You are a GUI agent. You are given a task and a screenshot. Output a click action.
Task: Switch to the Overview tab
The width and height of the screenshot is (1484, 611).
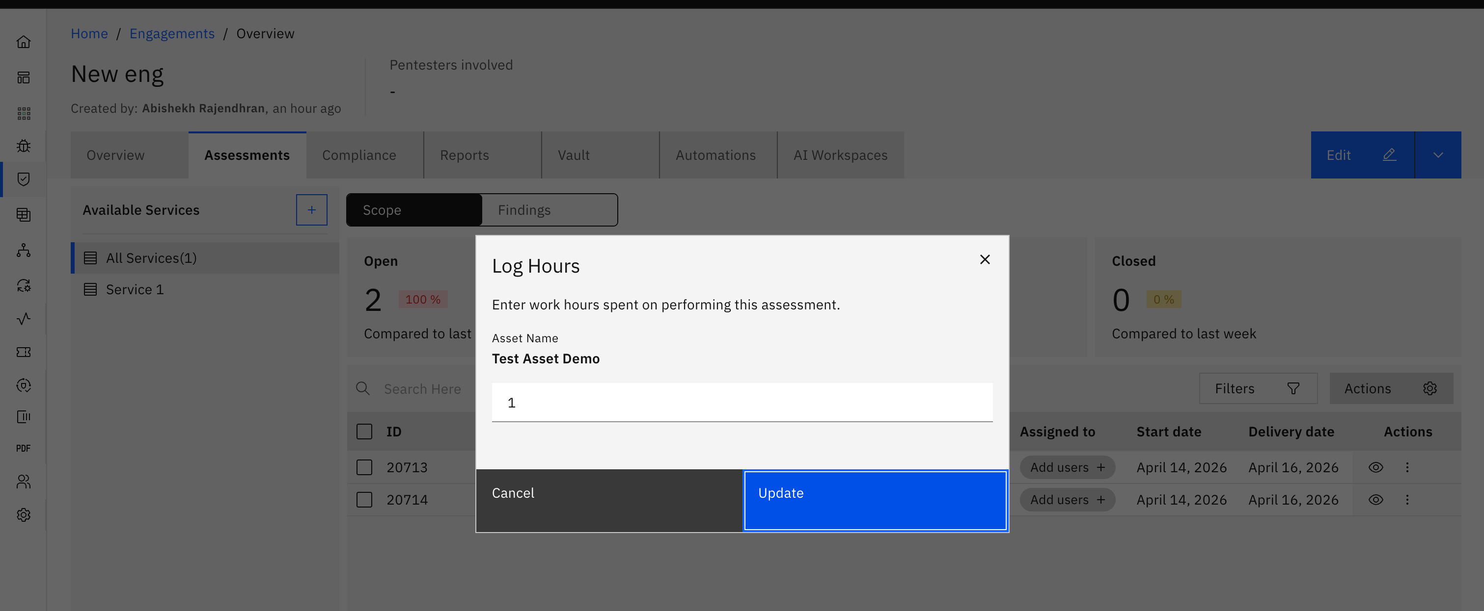[x=130, y=155]
